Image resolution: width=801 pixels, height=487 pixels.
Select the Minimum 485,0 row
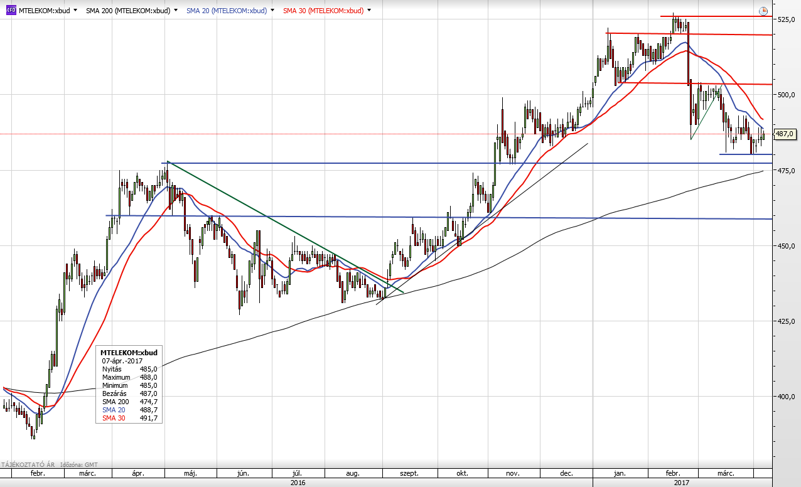(129, 385)
